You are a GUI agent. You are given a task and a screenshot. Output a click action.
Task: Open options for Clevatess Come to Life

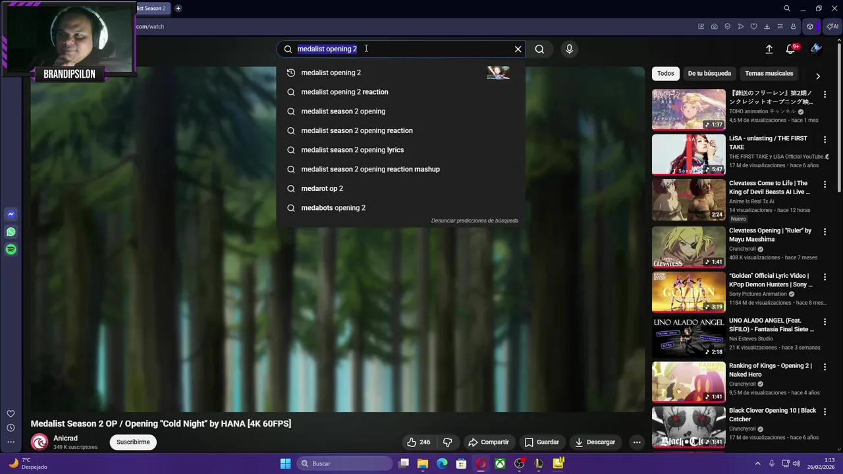point(825,184)
